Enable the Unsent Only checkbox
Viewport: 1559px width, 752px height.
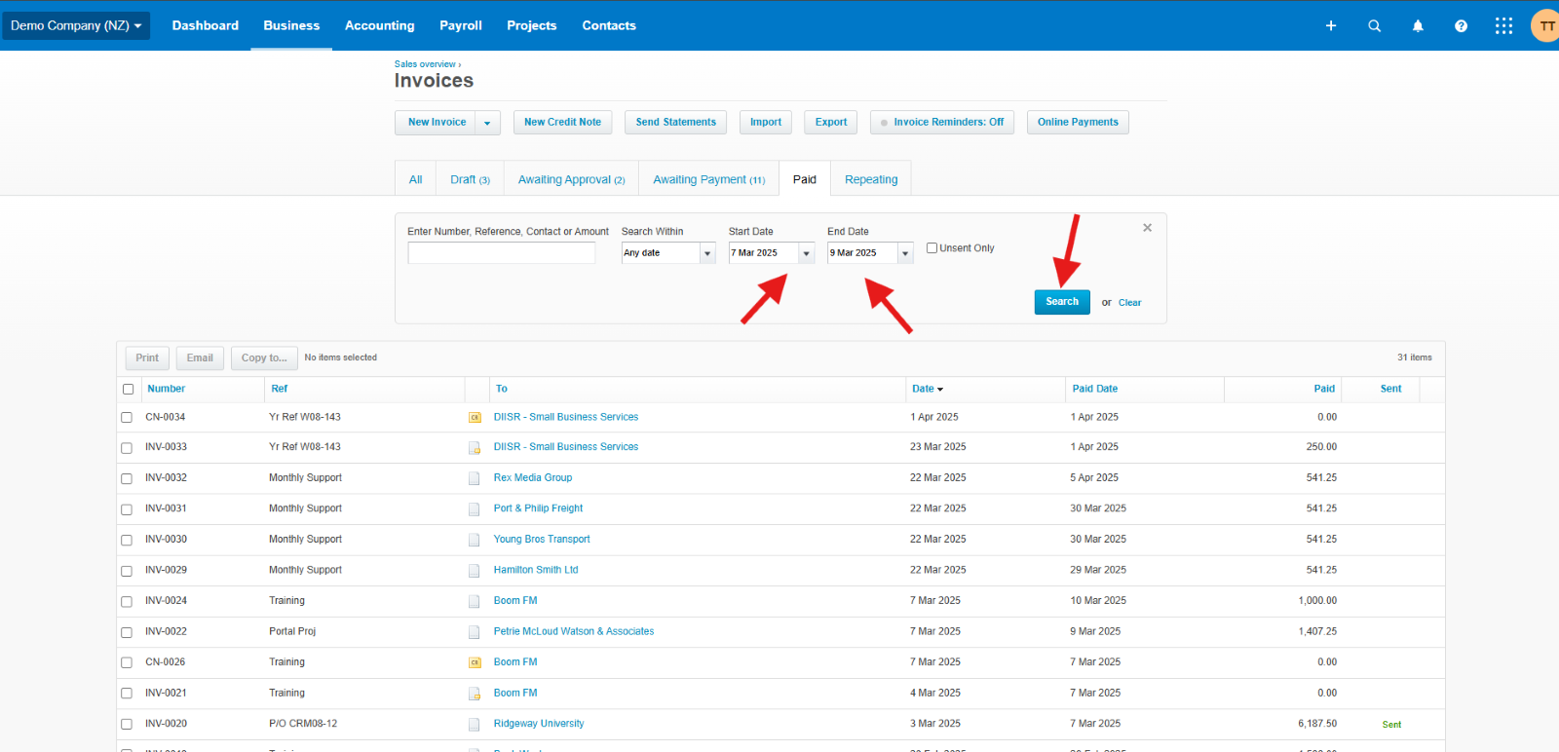click(x=932, y=247)
